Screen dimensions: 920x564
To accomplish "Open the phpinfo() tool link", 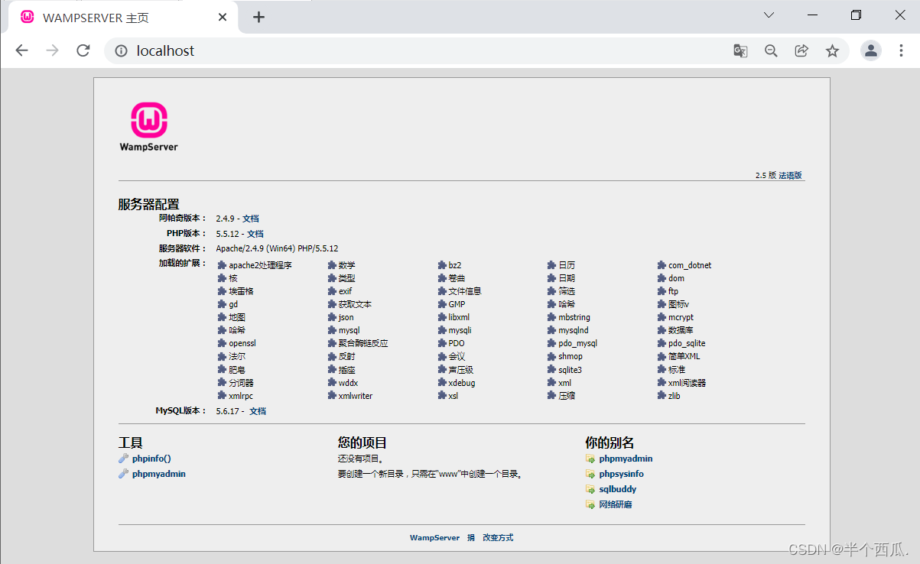I will coord(151,459).
